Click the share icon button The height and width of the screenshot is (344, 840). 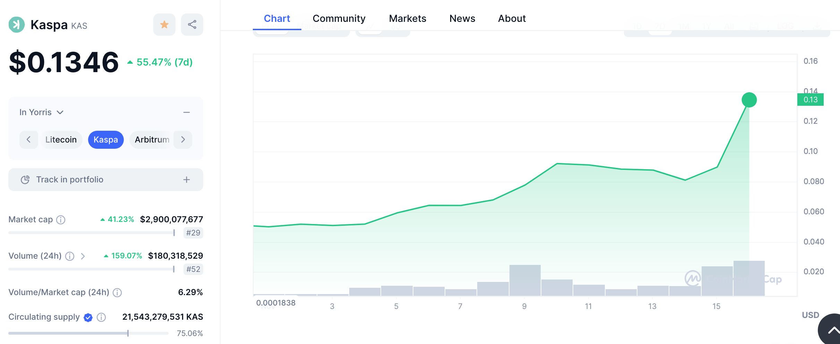tap(192, 25)
